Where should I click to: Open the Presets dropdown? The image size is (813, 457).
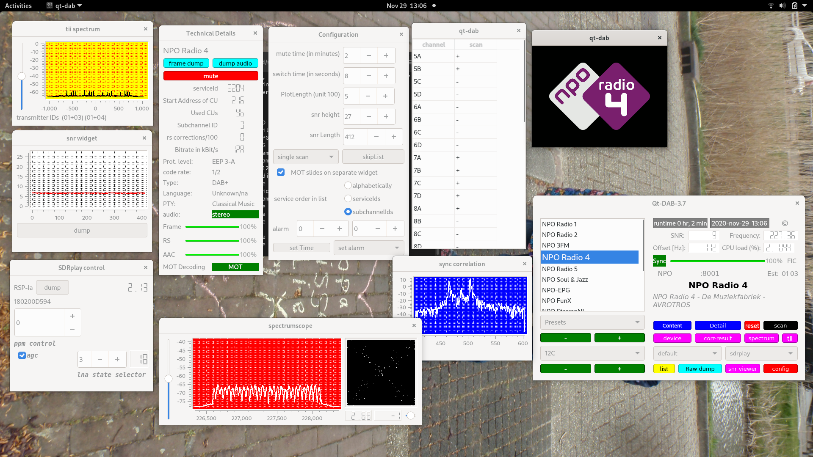coord(592,322)
